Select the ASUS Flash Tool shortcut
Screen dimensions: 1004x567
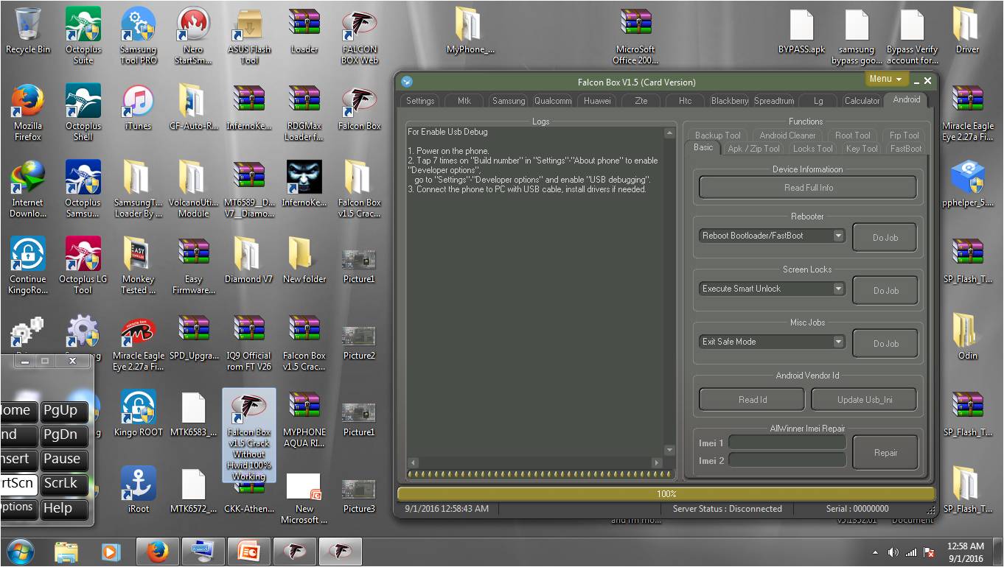coord(249,35)
